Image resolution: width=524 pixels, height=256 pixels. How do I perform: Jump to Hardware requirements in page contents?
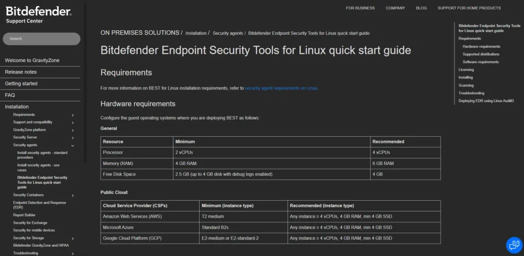click(481, 47)
